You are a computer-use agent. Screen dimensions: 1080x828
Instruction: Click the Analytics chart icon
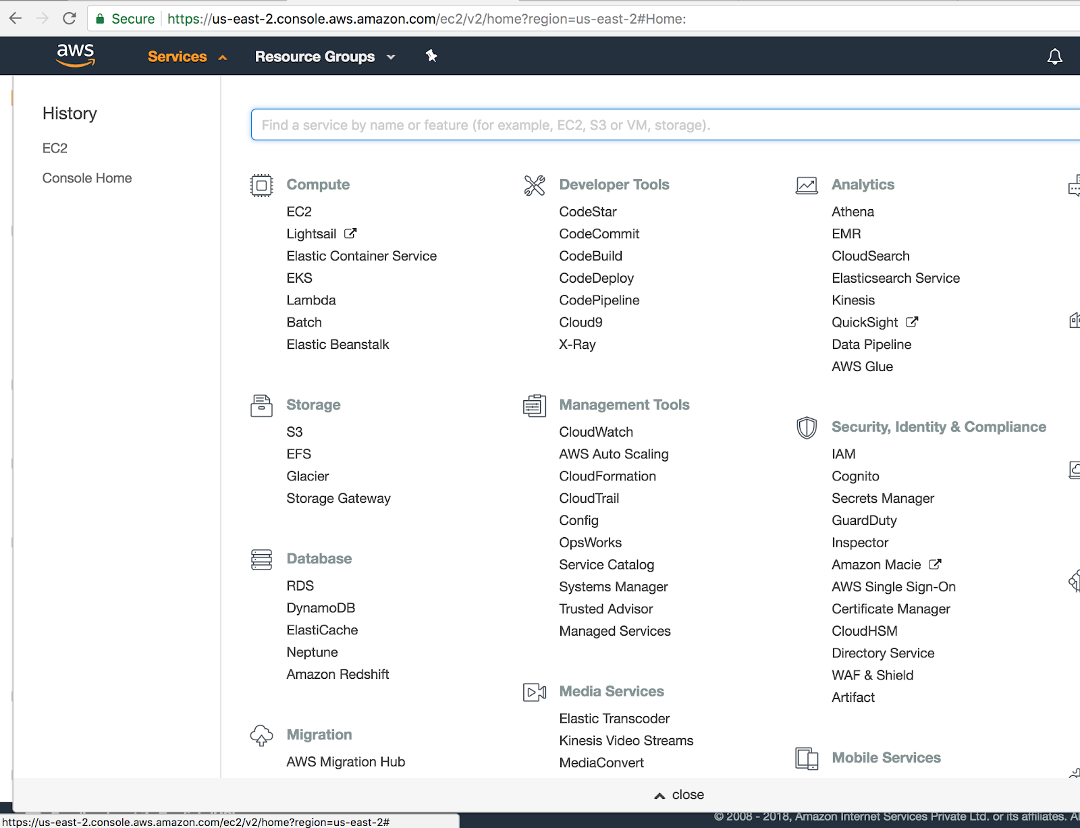807,185
